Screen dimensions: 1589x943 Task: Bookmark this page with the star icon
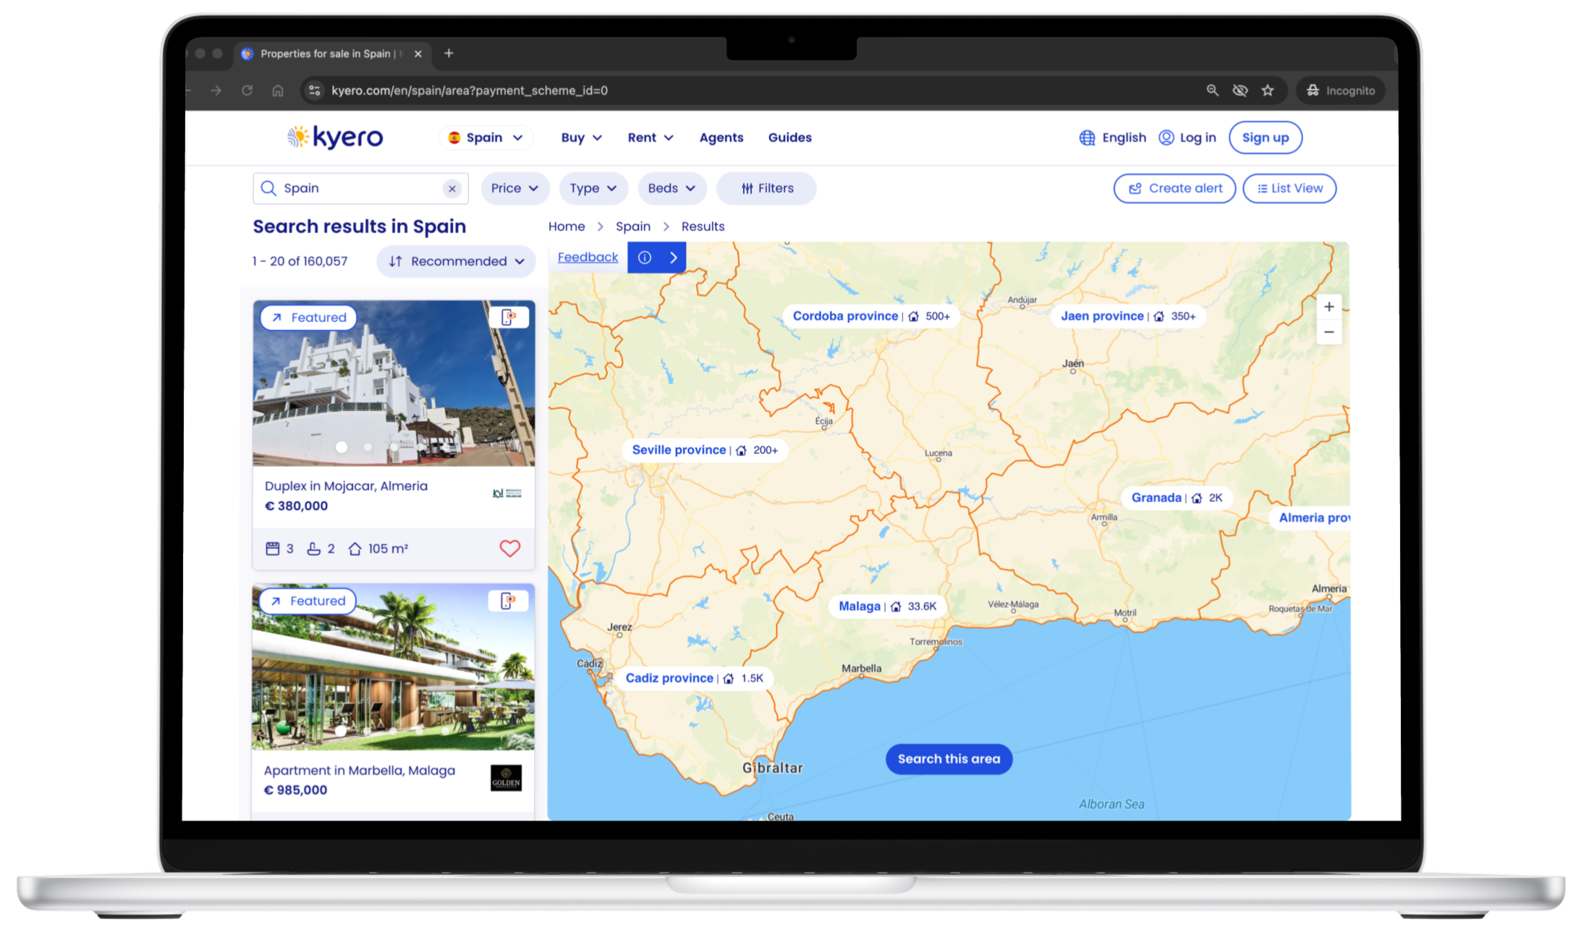coord(1268,90)
